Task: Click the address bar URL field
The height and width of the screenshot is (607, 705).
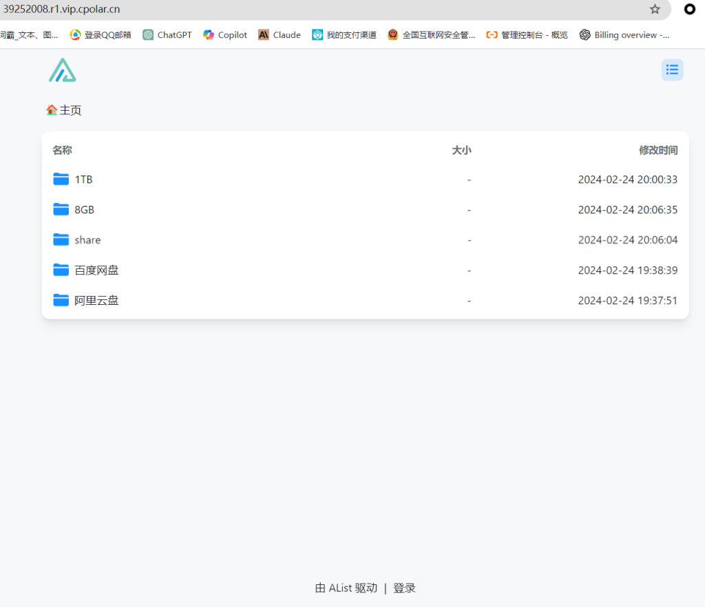Action: click(275, 9)
